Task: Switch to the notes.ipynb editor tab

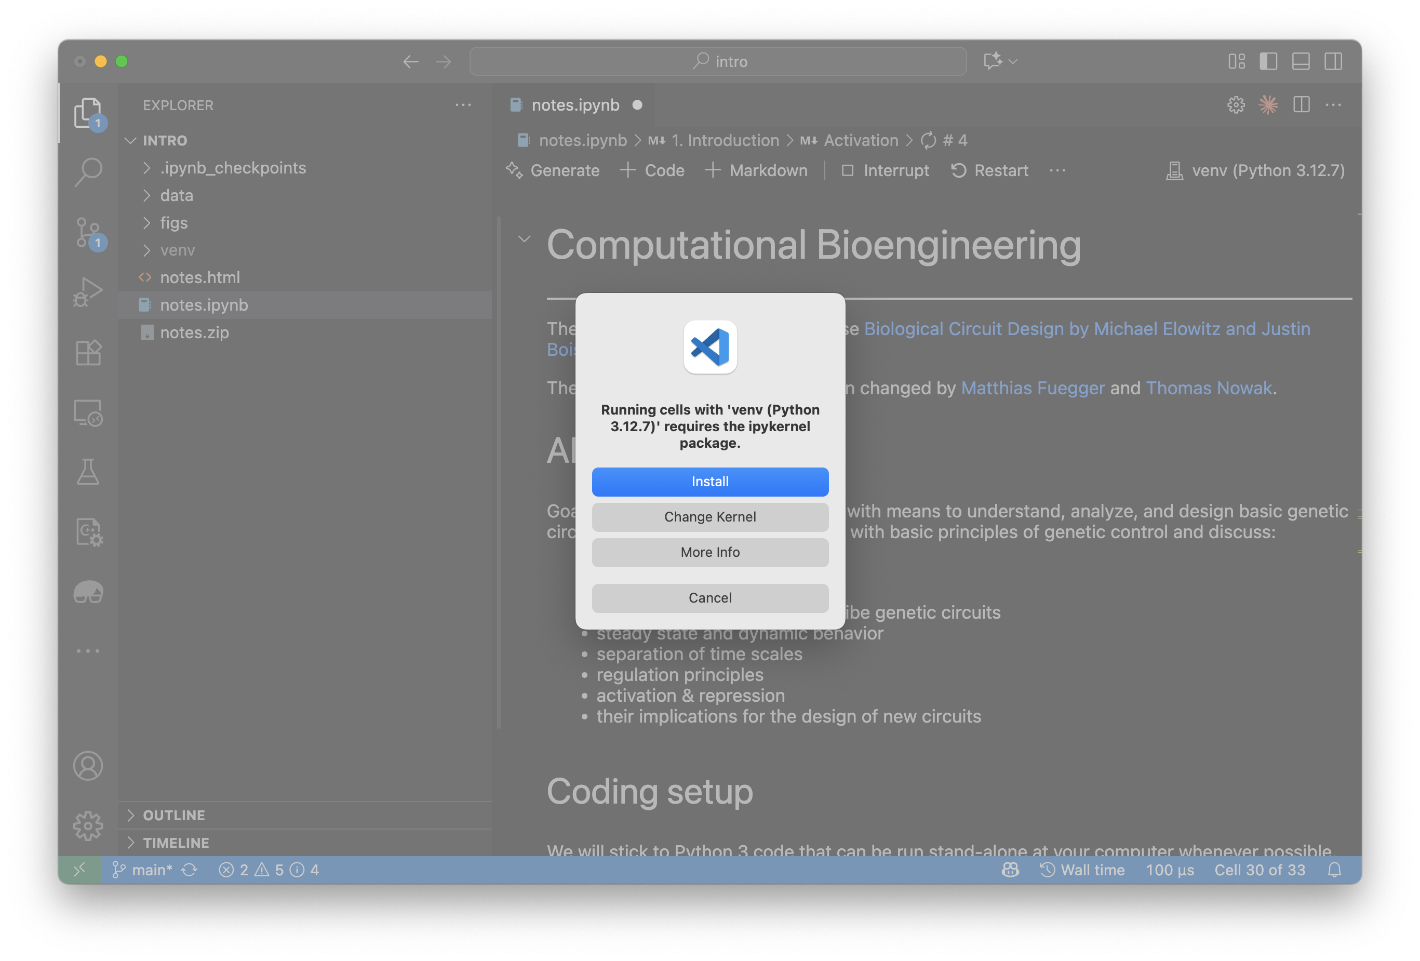Action: point(575,104)
